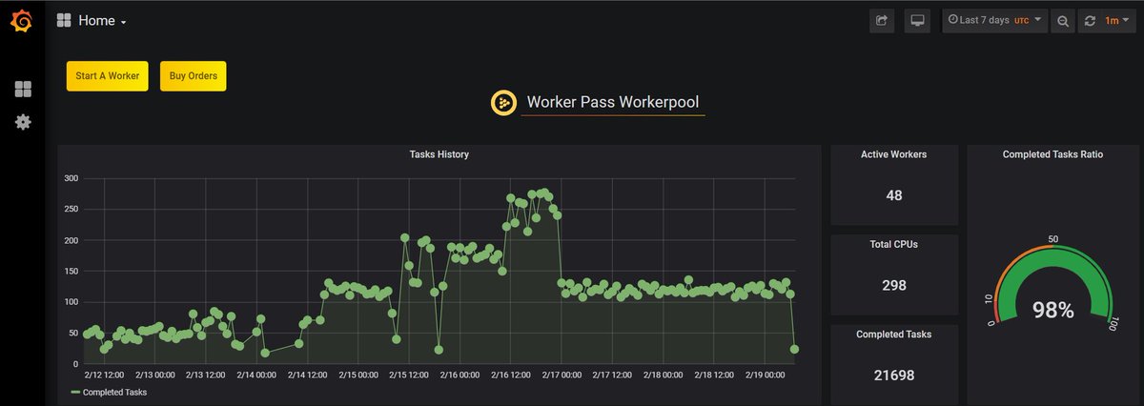Click the gauge label 50

(1053, 239)
